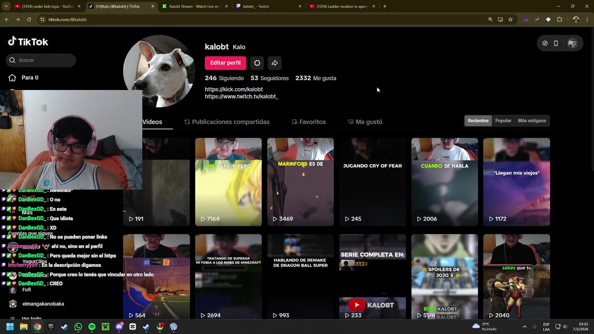Switch to under kids tuyu YouTube tab

tap(46, 6)
